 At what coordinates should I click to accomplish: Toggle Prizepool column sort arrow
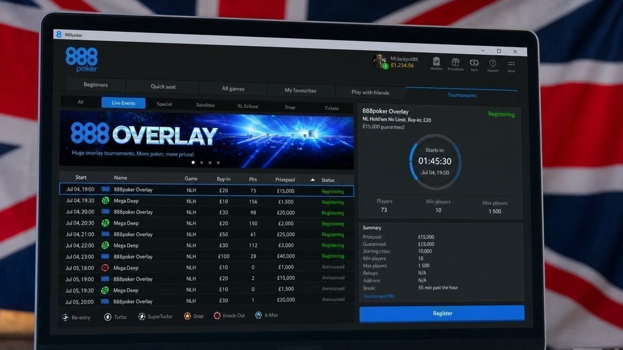[x=313, y=180]
